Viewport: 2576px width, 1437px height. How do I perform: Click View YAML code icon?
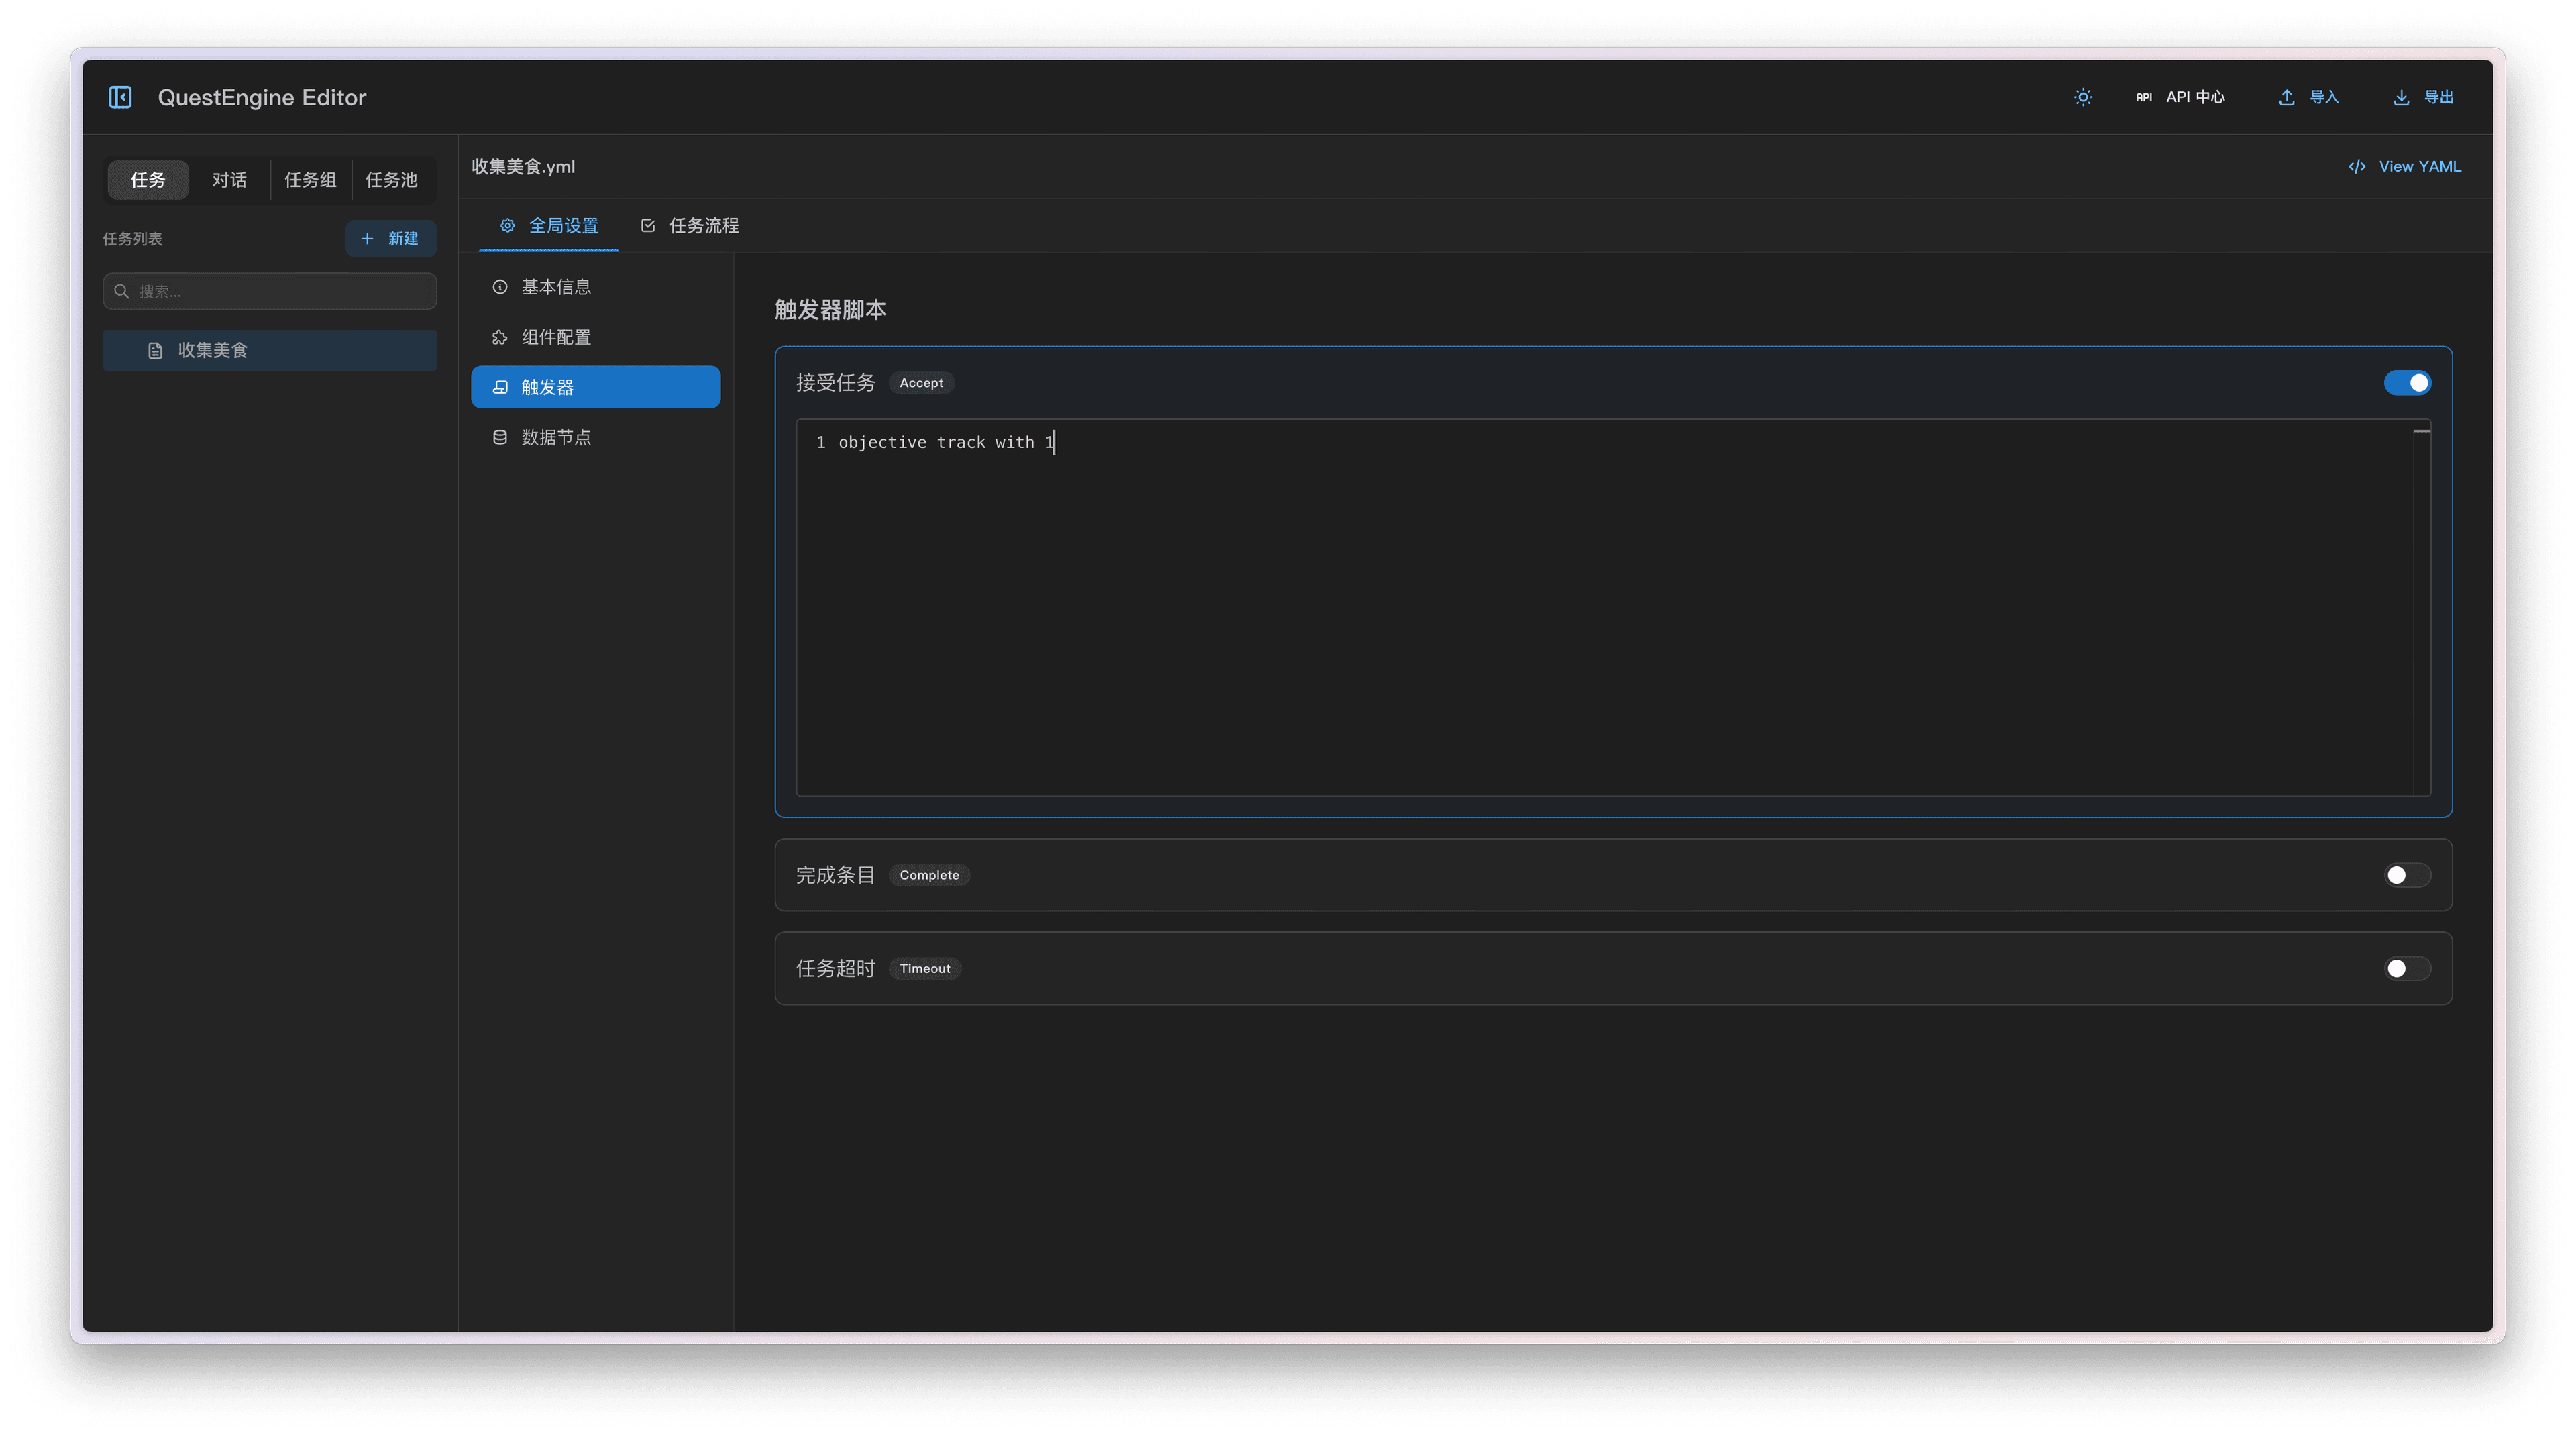(2357, 167)
